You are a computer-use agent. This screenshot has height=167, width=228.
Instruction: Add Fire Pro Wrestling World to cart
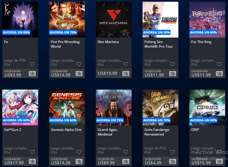coord(79,74)
